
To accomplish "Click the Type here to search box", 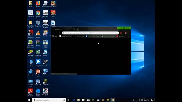I will click(49, 100).
